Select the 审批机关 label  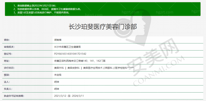tap(9, 47)
